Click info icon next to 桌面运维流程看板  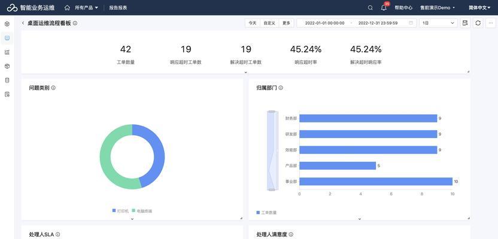pos(75,23)
